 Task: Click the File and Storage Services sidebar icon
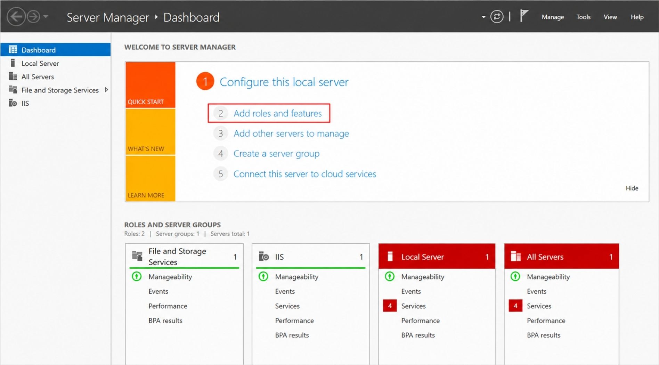coord(13,90)
